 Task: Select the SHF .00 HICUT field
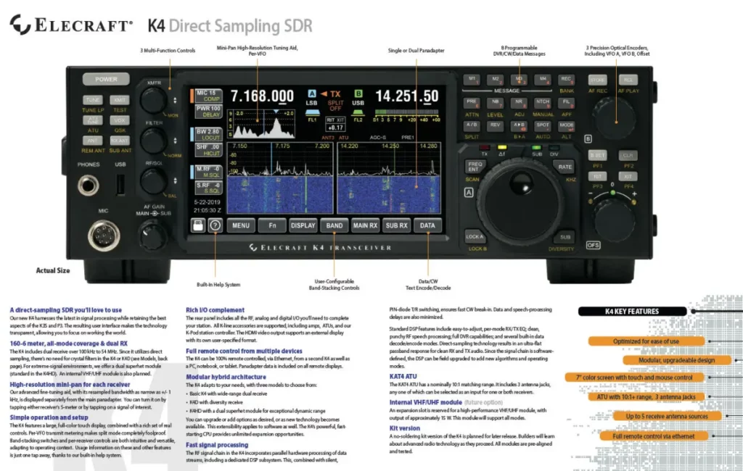coord(208,150)
